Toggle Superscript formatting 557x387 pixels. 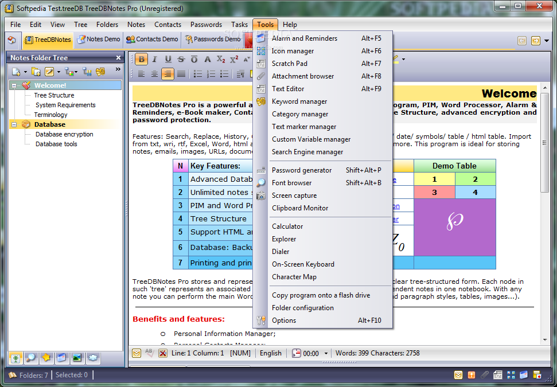tap(234, 59)
